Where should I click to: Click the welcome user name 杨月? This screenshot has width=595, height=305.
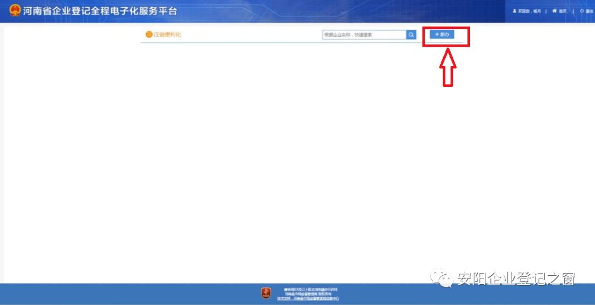tap(537, 11)
